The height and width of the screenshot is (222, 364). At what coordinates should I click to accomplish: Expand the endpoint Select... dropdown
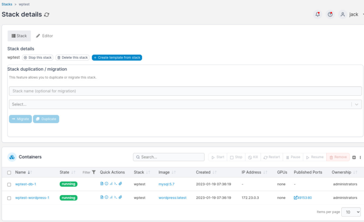[x=185, y=104]
